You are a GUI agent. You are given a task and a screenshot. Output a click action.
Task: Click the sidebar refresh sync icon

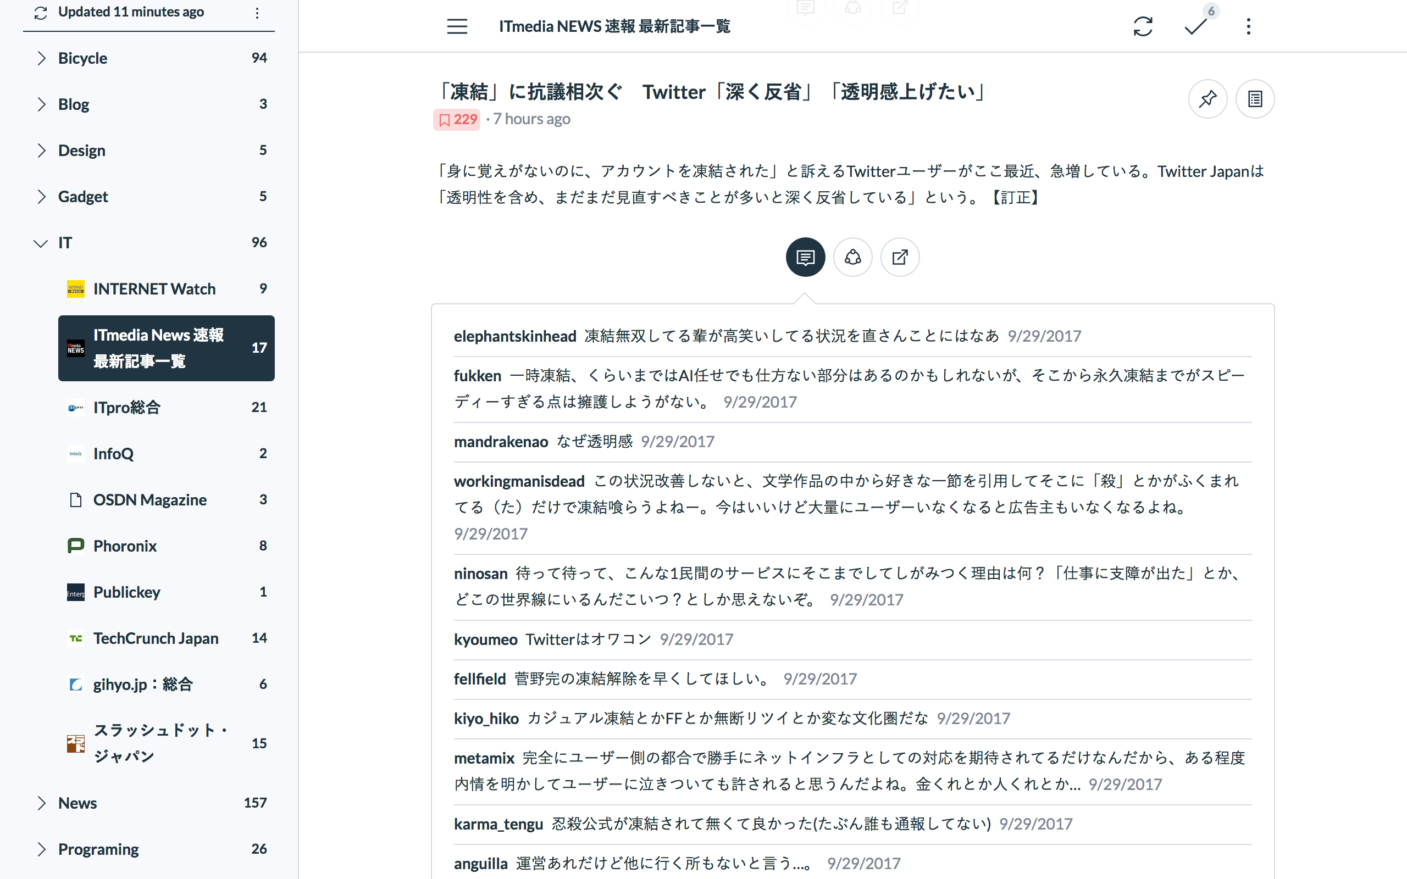pos(41,12)
